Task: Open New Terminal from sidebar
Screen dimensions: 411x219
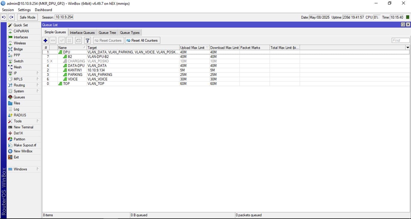Action: 24,127
